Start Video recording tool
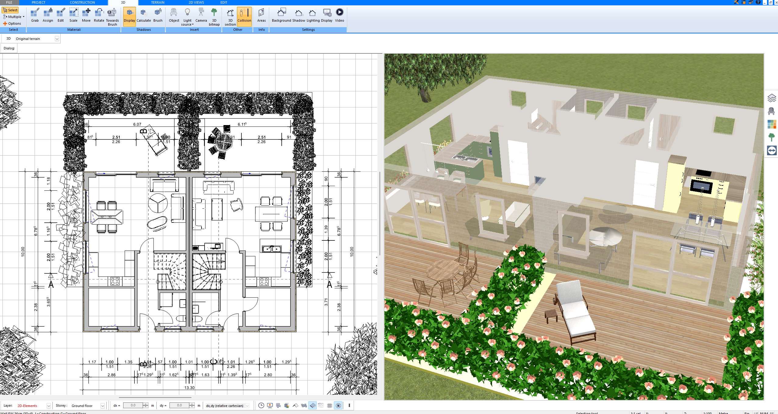Image resolution: width=778 pixels, height=414 pixels. (339, 15)
